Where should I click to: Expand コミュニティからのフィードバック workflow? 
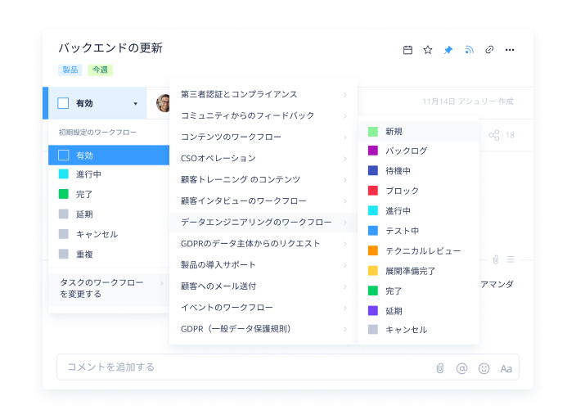click(x=263, y=115)
